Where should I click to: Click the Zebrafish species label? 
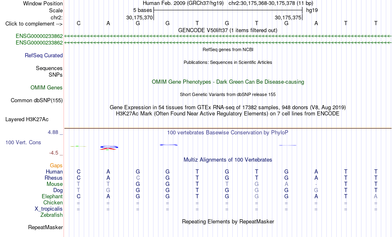click(52, 215)
